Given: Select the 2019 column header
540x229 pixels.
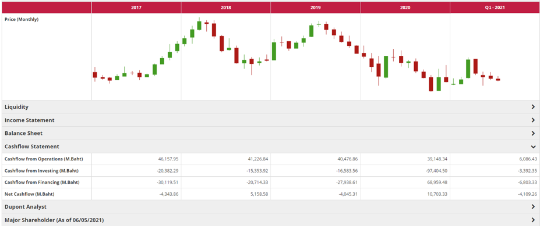Looking at the screenshot, I should point(316,7).
